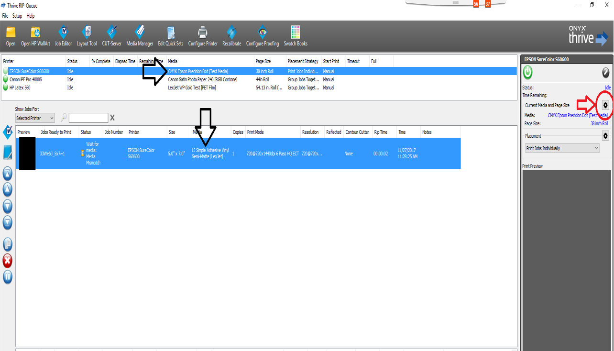
Task: Click in the job search field
Action: point(88,118)
